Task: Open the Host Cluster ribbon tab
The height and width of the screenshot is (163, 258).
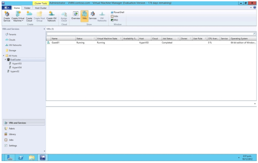Action: pos(41,8)
